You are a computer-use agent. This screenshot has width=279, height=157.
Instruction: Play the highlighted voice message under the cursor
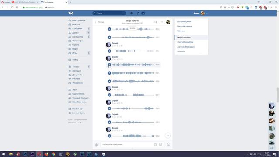click(109, 65)
